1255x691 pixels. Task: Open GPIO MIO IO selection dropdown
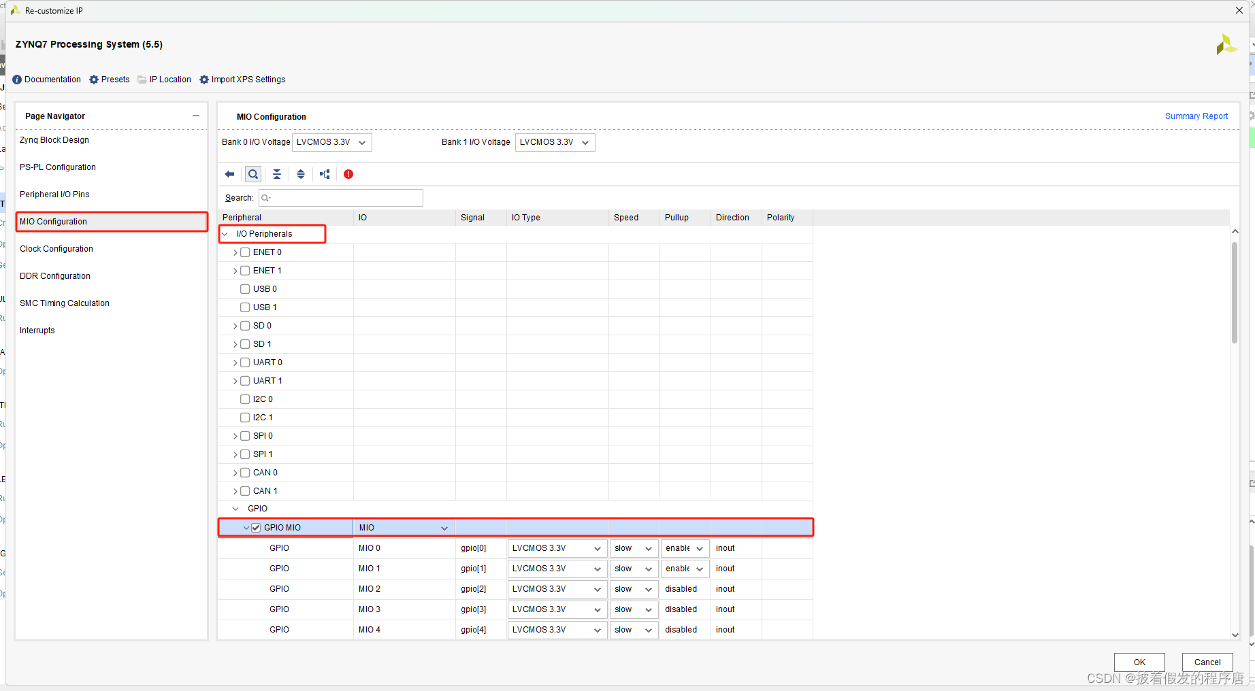tap(404, 528)
